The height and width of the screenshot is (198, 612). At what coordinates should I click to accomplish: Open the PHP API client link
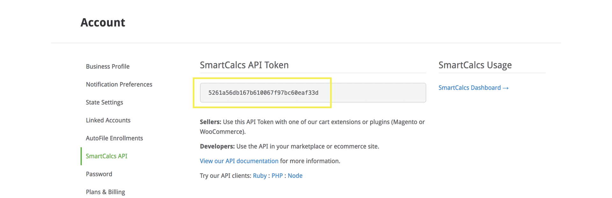[277, 176]
